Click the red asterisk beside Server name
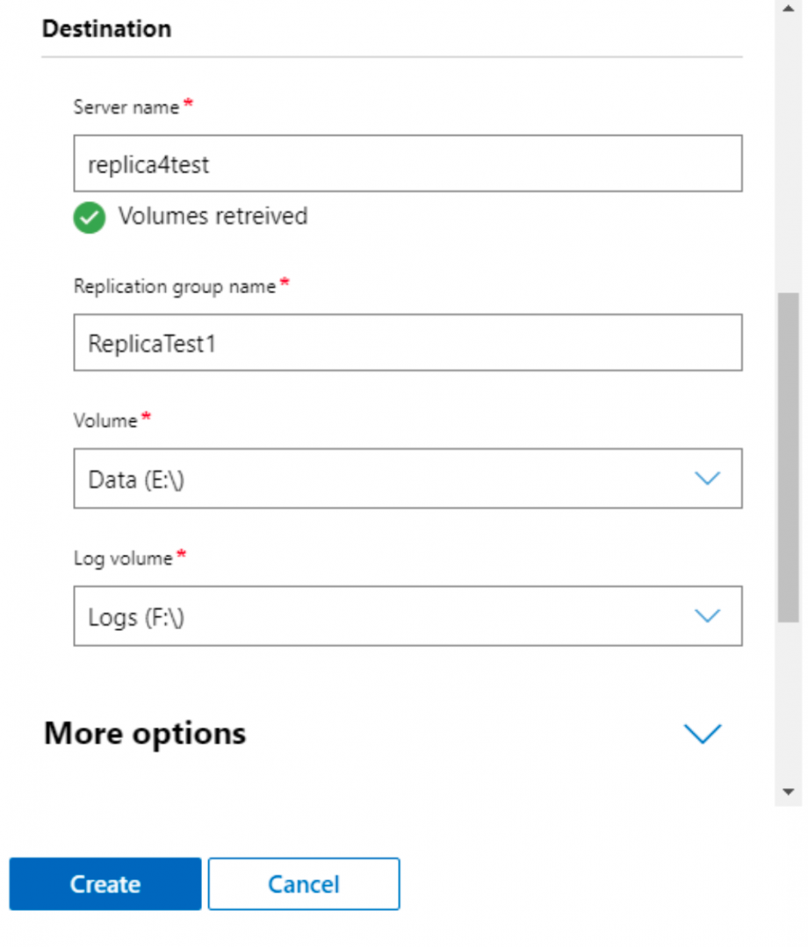 coord(186,102)
